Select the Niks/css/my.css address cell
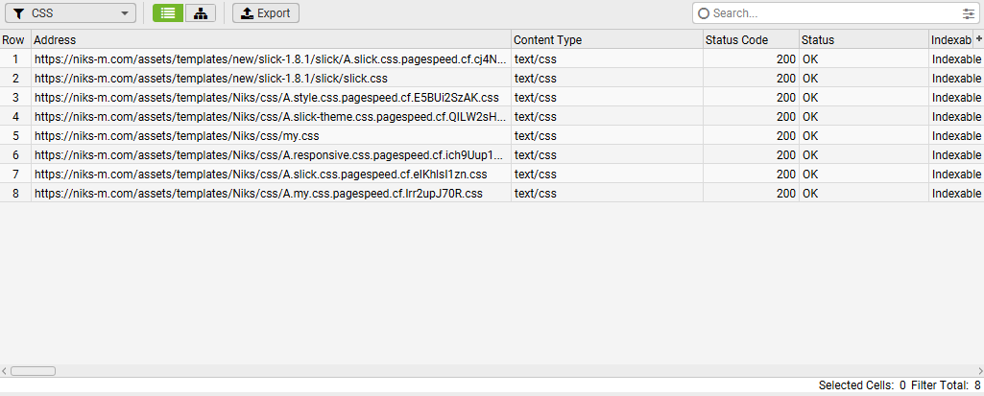Screen dimensions: 984x396 pyautogui.click(x=271, y=136)
